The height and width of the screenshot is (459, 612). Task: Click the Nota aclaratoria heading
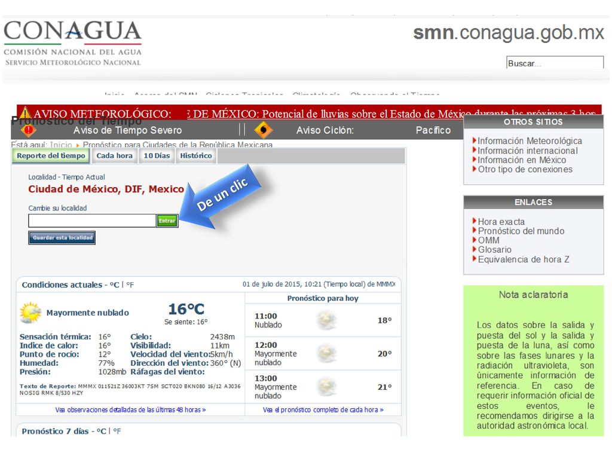click(533, 295)
